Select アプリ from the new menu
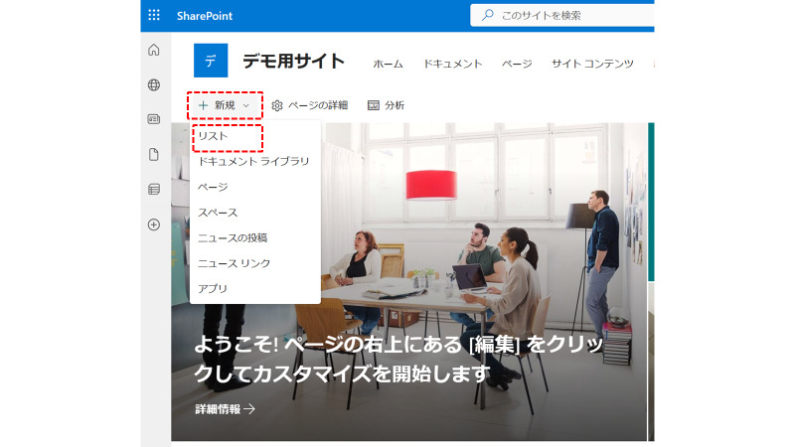The image size is (795, 447). [x=255, y=288]
